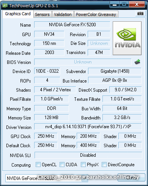Click the Close button at bottom
Viewport: 148px width, 186px height.
[x=131, y=177]
